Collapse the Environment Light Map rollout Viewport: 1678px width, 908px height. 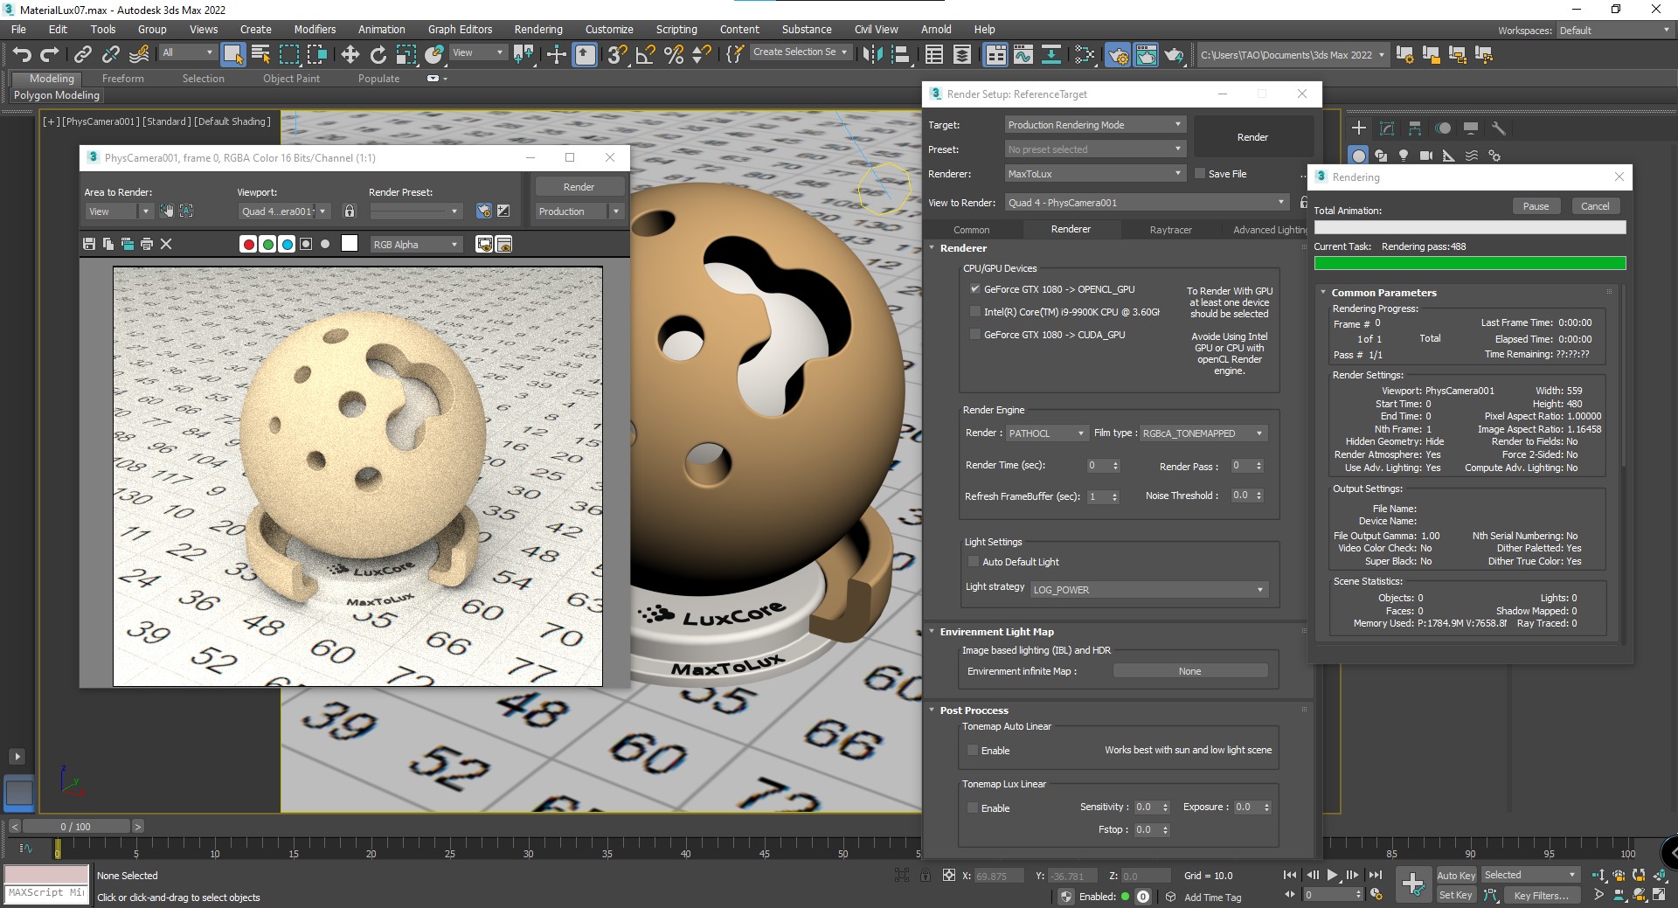click(996, 632)
